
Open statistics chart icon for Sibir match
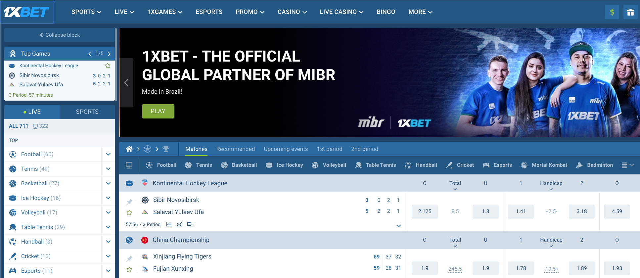pyautogui.click(x=169, y=224)
